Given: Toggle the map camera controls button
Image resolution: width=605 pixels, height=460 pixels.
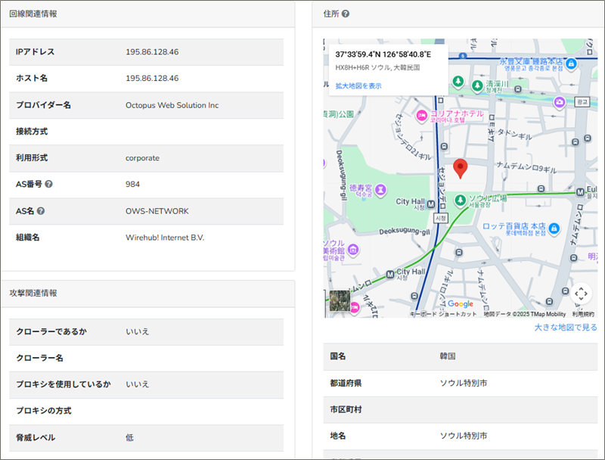Looking at the screenshot, I should click(x=580, y=293).
